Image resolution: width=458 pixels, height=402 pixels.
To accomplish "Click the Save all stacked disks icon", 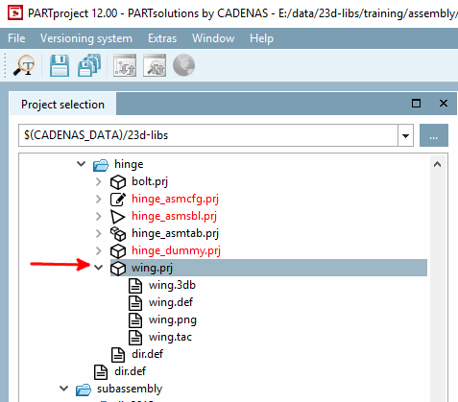I will tap(89, 65).
